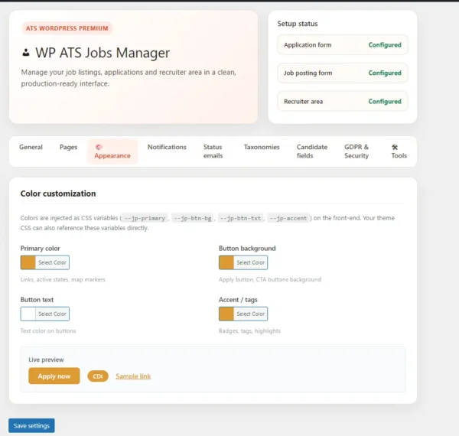Image resolution: width=459 pixels, height=436 pixels.
Task: Follow the Sample link in live preview
Action: click(x=133, y=376)
